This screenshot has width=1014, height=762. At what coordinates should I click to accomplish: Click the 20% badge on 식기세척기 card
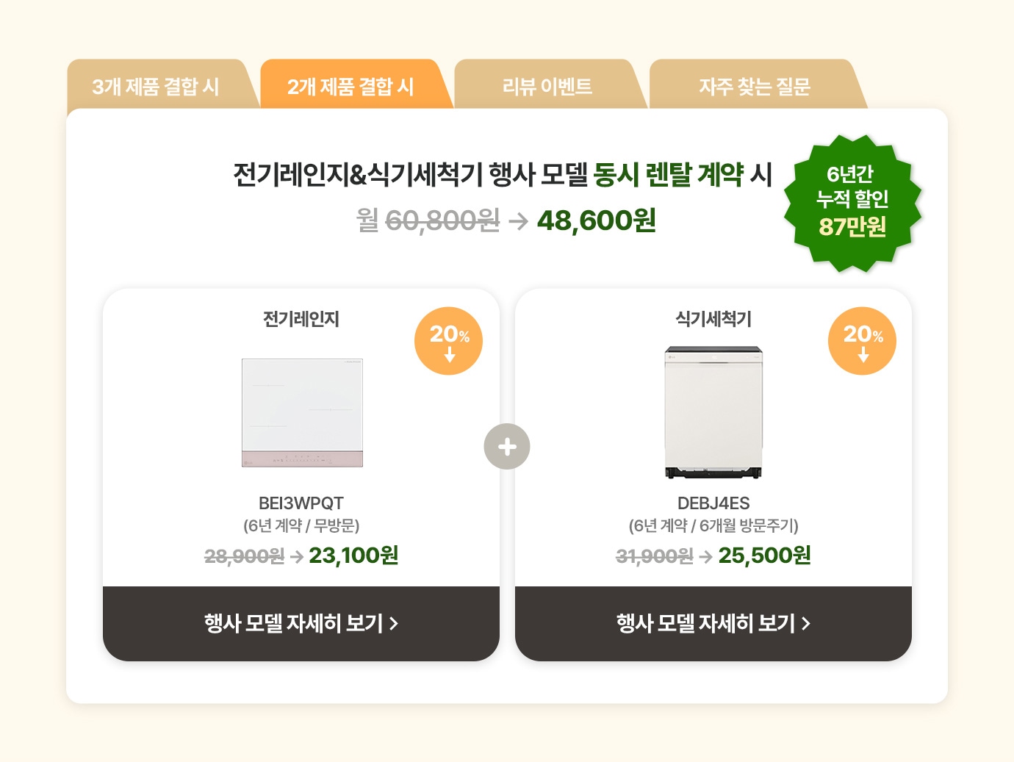click(x=862, y=341)
